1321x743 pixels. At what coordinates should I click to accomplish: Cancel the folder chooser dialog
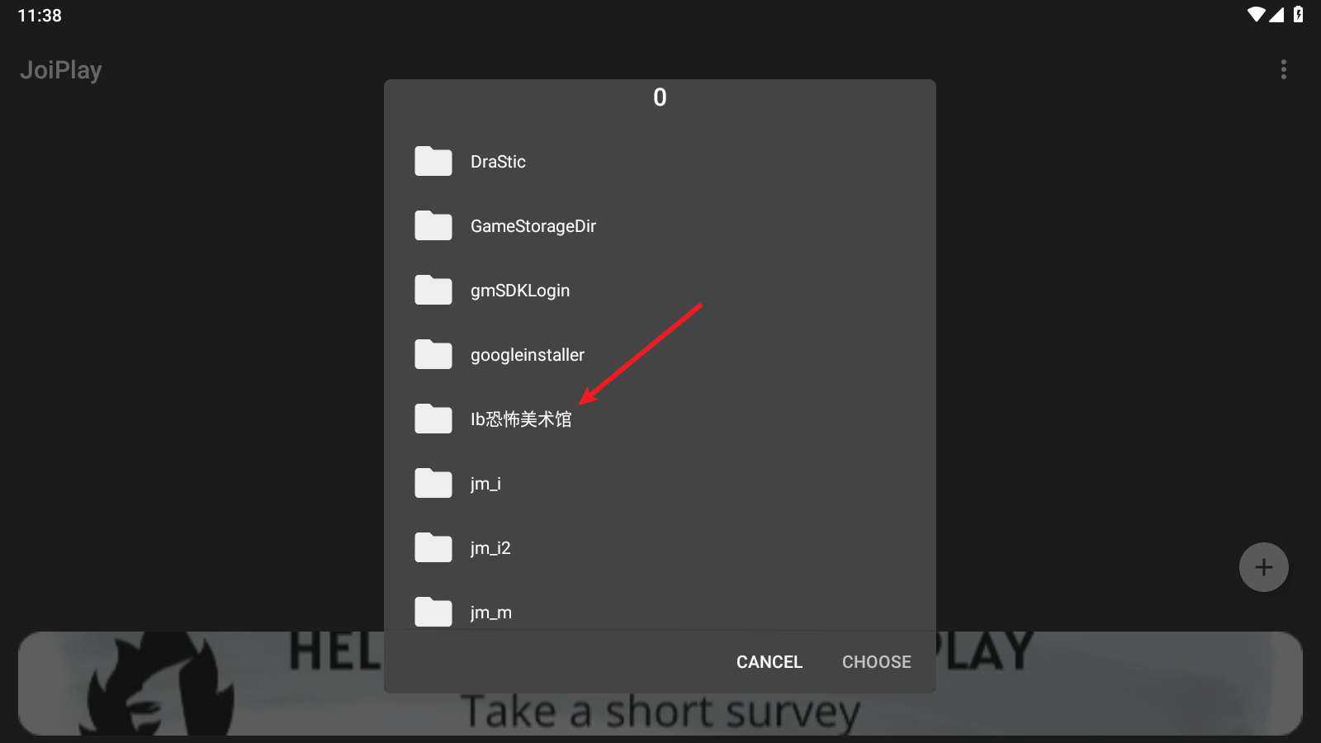coord(769,662)
